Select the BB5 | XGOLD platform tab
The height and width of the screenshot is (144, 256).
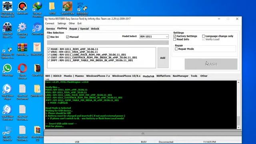(x=53, y=76)
